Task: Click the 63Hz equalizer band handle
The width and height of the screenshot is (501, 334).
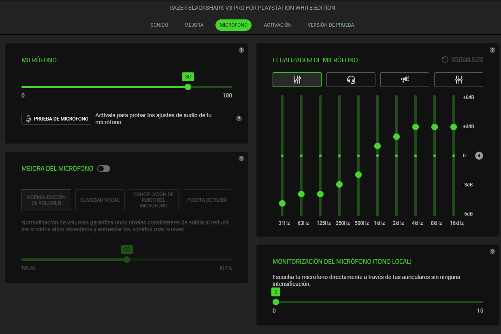Action: (301, 194)
